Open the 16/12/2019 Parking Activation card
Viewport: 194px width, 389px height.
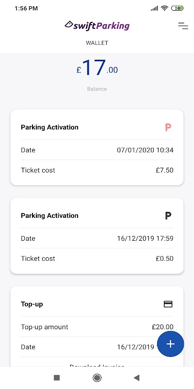pyautogui.click(x=97, y=236)
